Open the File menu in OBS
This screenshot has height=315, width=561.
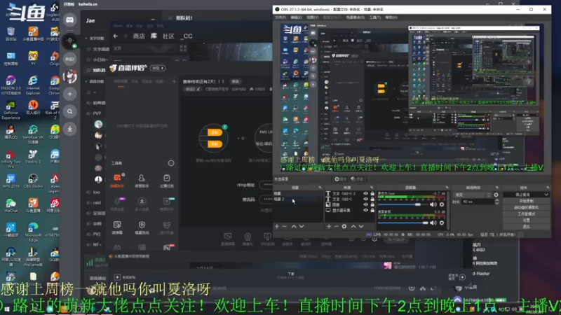(280, 17)
